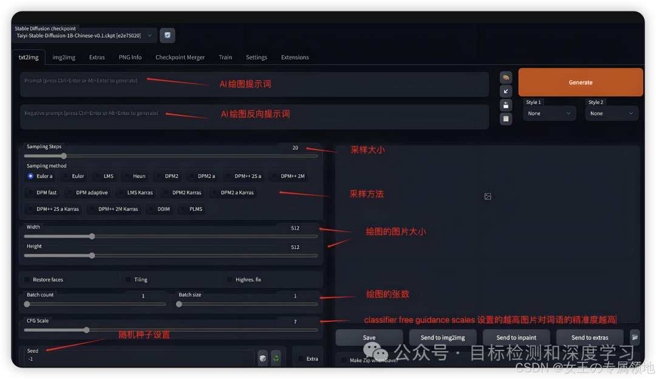Select the DPM2 Karras sampling method
The width and height of the screenshot is (656, 379).
[x=183, y=193]
